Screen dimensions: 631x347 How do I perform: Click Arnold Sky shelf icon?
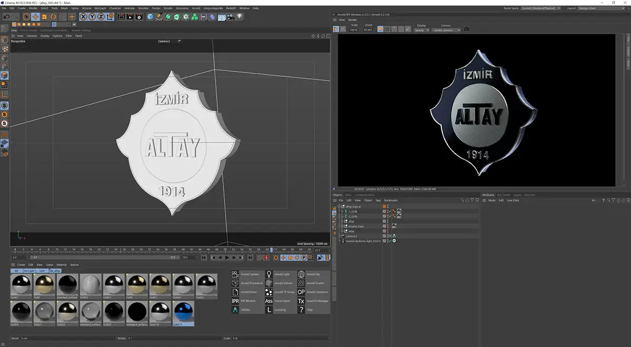pos(301,274)
